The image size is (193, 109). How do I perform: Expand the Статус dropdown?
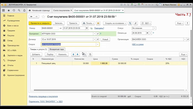pos(154,28)
